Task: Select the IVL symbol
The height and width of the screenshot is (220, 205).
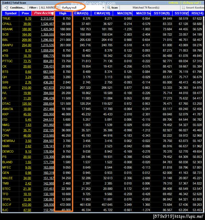Action: coord(4,93)
